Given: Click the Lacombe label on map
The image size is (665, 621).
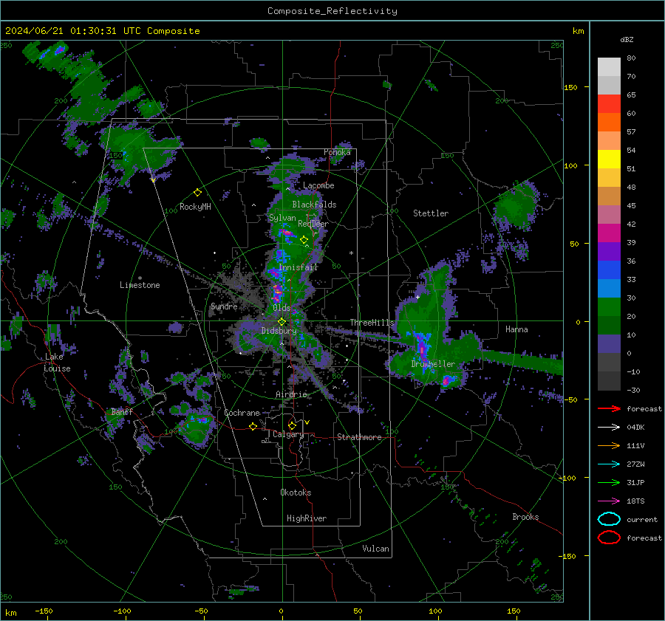Looking at the screenshot, I should 318,185.
